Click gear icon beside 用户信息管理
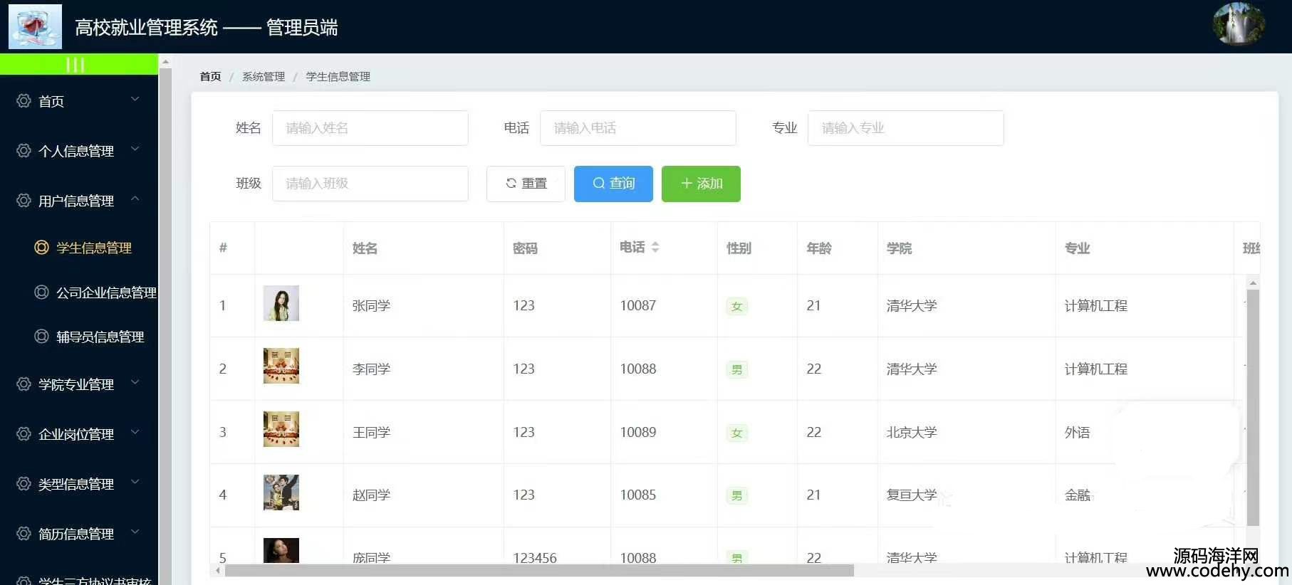The width and height of the screenshot is (1292, 585). [24, 201]
